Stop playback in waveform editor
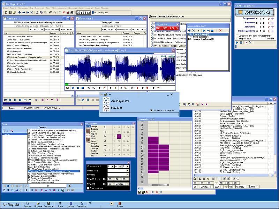279x209 pixels. [x=83, y=88]
